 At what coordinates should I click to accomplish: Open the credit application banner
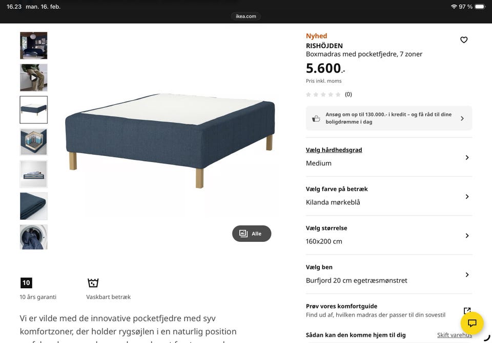pos(388,118)
